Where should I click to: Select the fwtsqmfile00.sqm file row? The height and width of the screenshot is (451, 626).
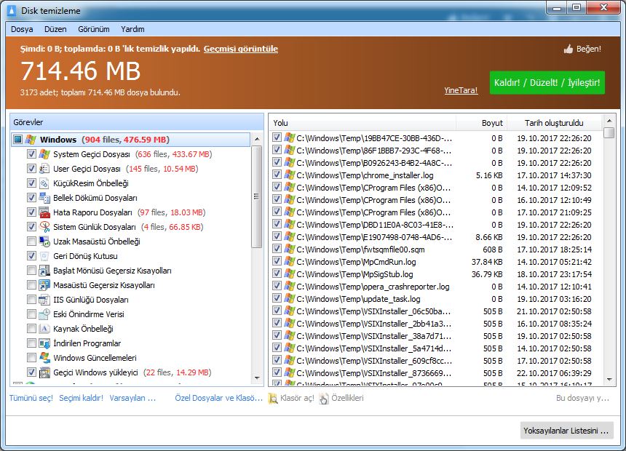coord(436,249)
